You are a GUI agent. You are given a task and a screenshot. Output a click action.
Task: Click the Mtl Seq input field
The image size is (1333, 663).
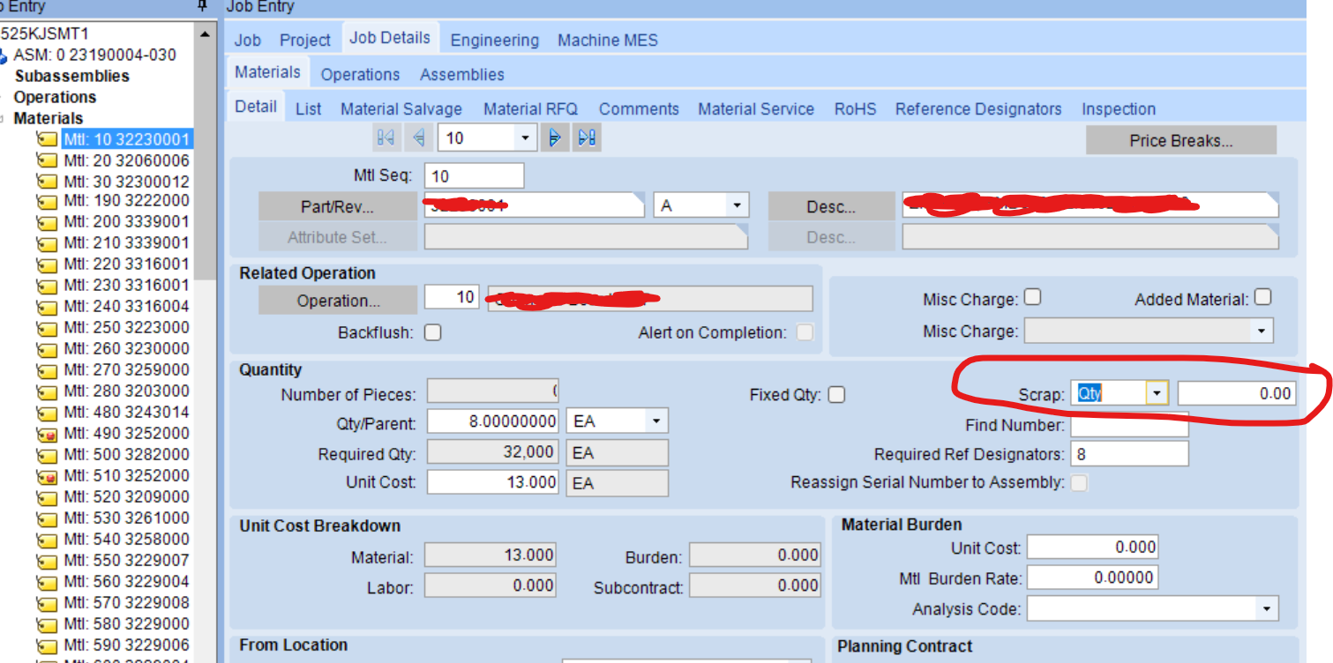point(474,175)
